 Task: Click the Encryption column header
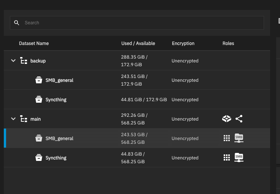point(183,43)
